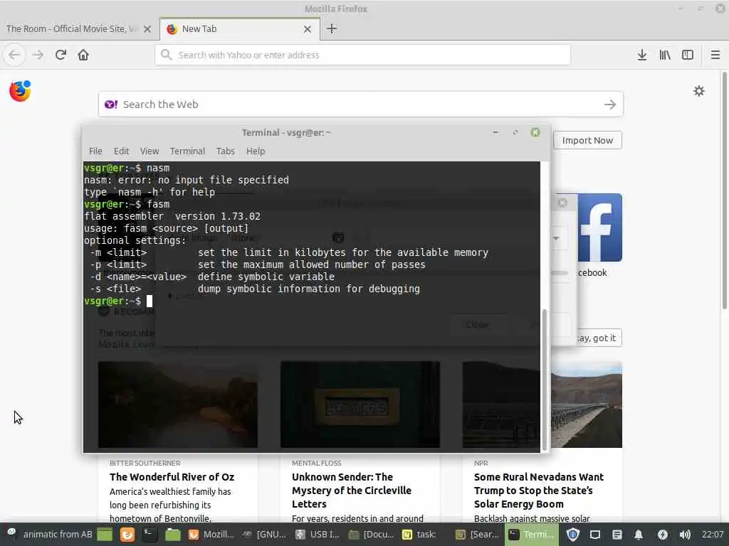Close the New Tab tab

point(308,29)
